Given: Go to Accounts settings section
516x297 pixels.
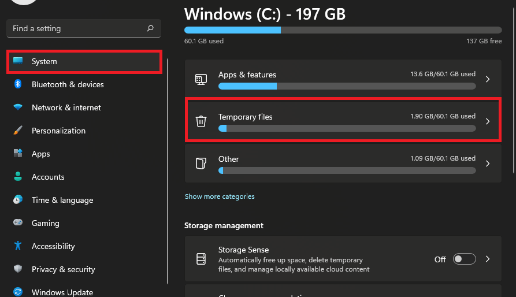Looking at the screenshot, I should 48,177.
